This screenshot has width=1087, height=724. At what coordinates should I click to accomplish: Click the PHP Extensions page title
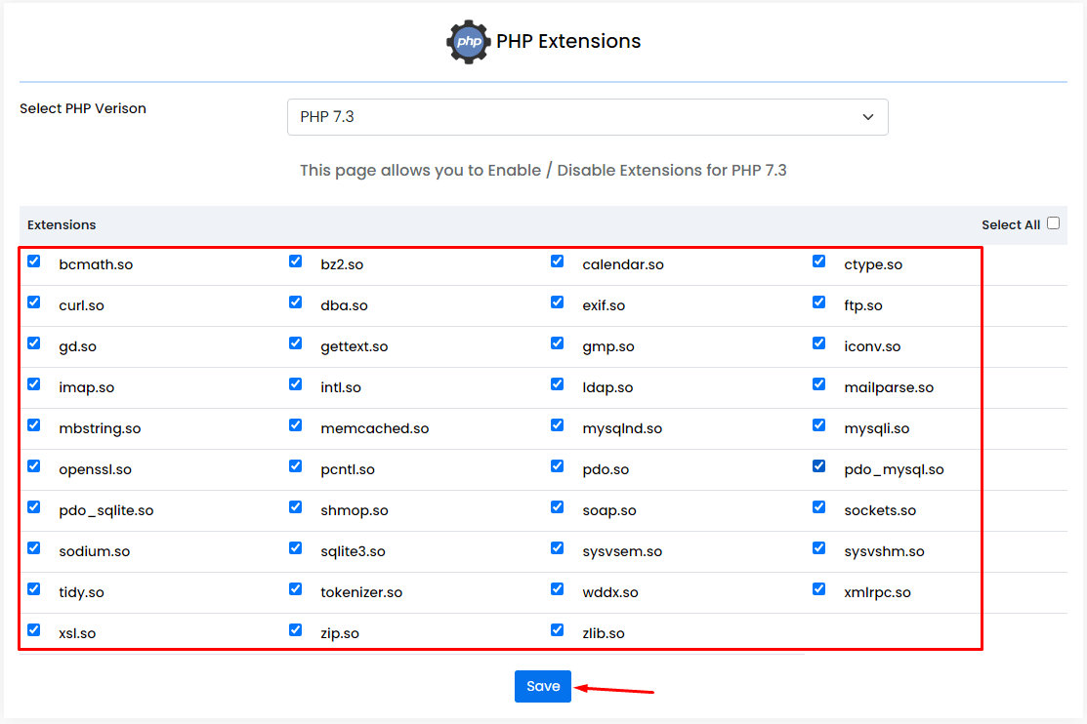568,42
